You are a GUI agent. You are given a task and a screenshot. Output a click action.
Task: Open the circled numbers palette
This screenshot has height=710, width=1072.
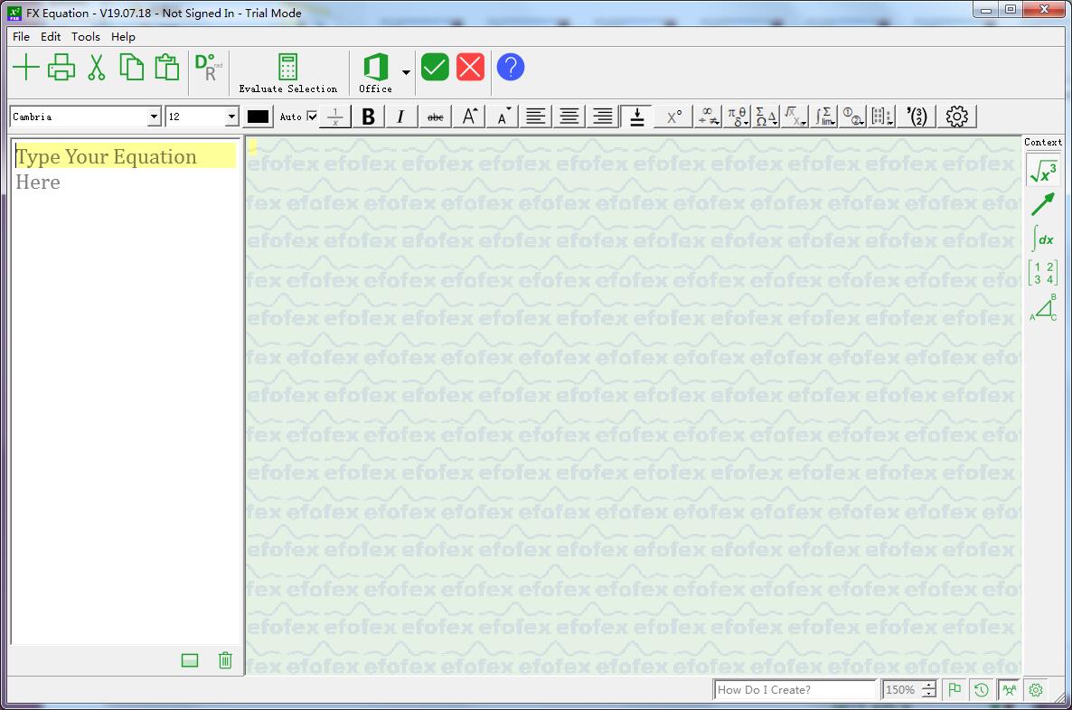pos(854,117)
